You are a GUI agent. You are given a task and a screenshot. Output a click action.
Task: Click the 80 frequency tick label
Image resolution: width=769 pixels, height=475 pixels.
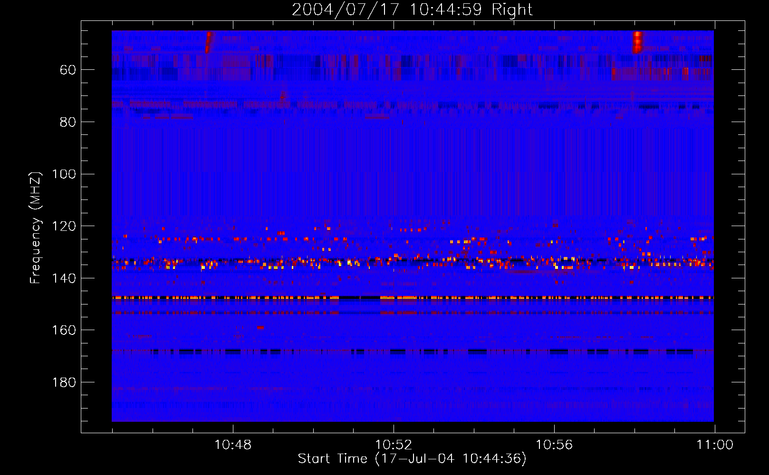coord(67,122)
